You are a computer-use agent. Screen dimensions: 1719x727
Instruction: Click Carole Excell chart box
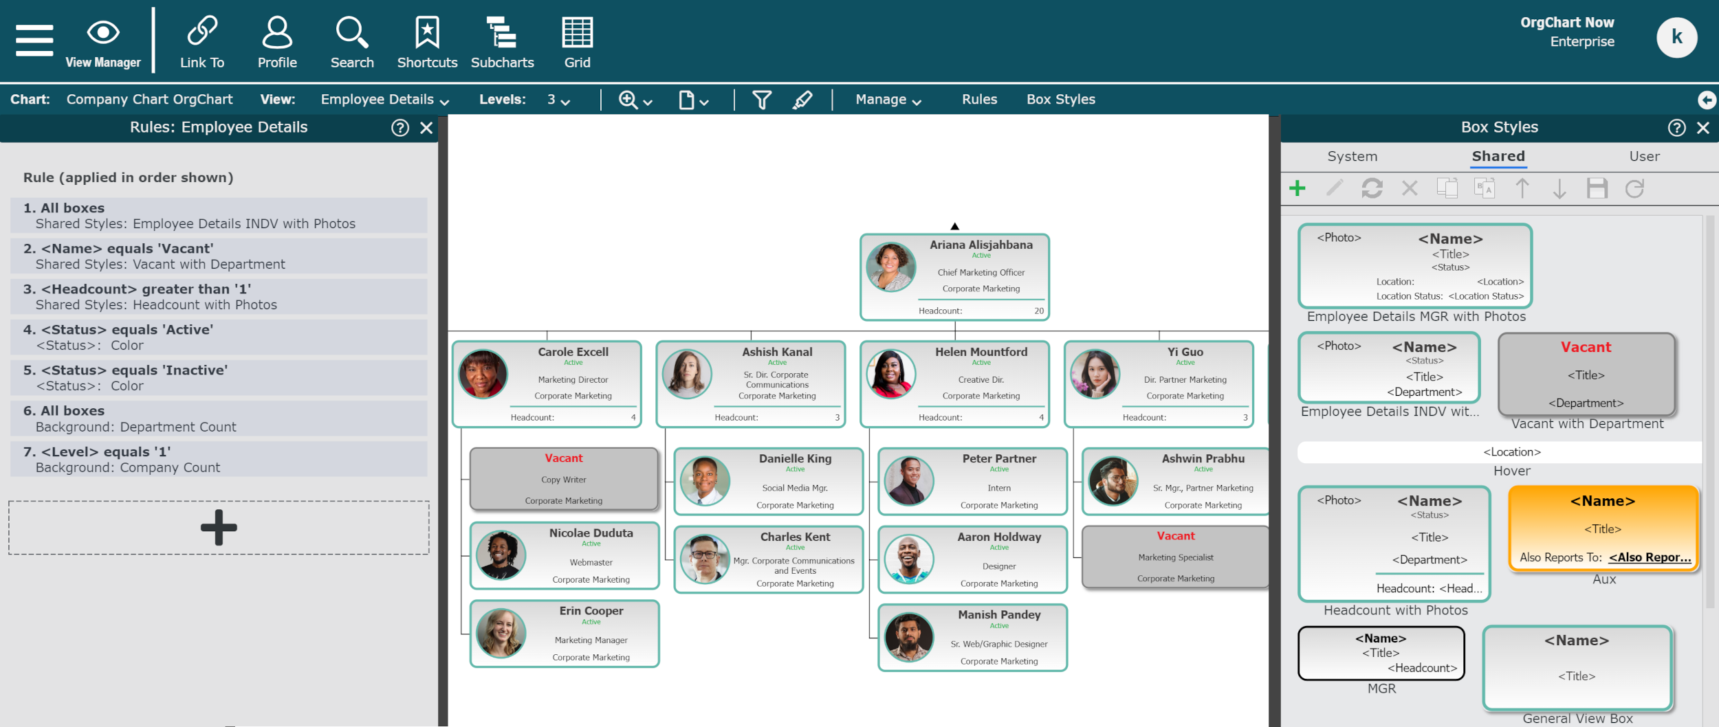[x=547, y=384]
